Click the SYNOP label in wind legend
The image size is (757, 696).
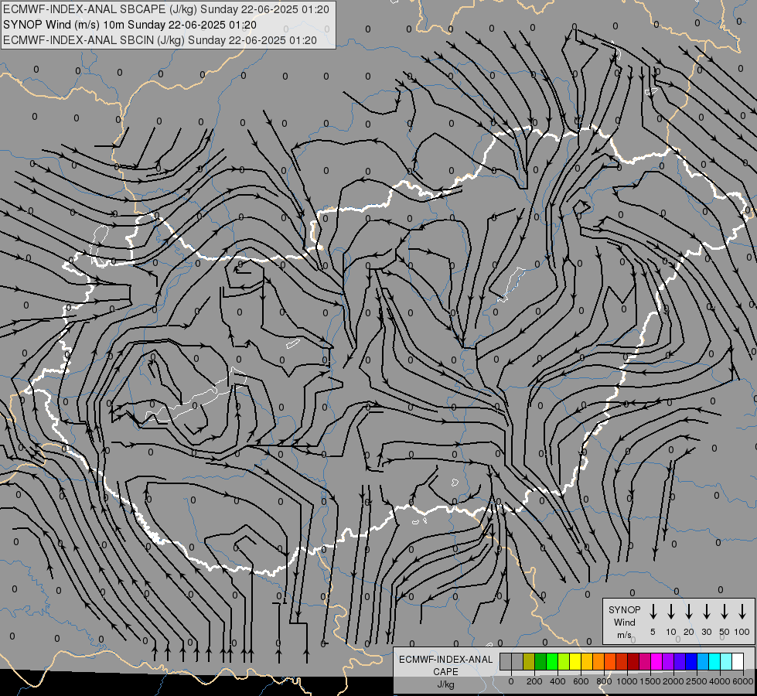[x=624, y=609]
